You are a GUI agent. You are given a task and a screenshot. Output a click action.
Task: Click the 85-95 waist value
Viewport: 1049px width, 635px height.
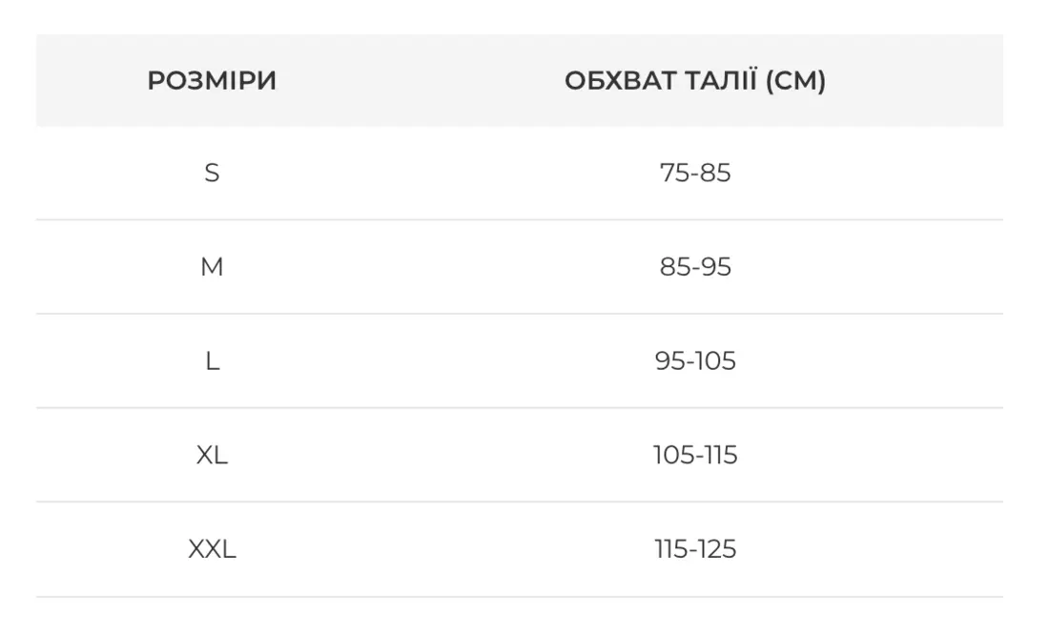[695, 267]
